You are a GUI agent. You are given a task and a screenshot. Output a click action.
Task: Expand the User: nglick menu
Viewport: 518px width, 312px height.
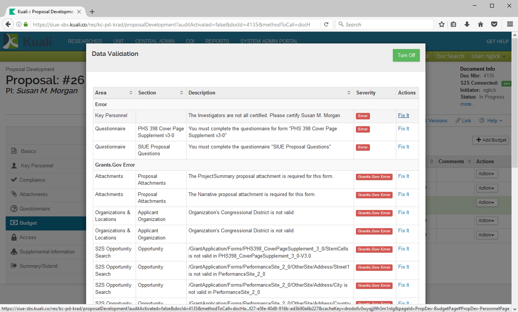pyautogui.click(x=489, y=56)
